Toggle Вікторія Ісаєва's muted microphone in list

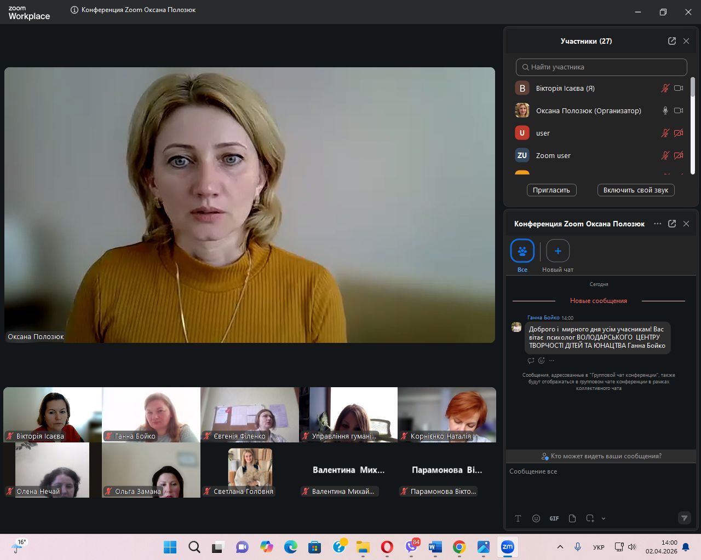[665, 88]
